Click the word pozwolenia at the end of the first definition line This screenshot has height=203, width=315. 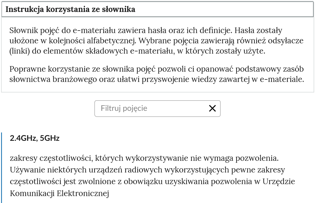point(257,158)
